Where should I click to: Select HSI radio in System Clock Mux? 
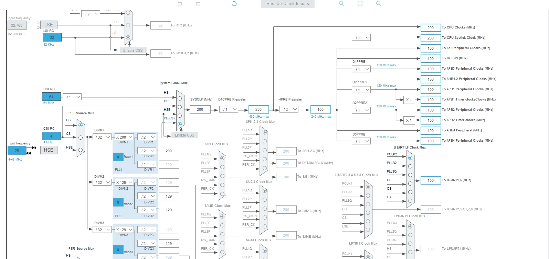click(x=179, y=98)
